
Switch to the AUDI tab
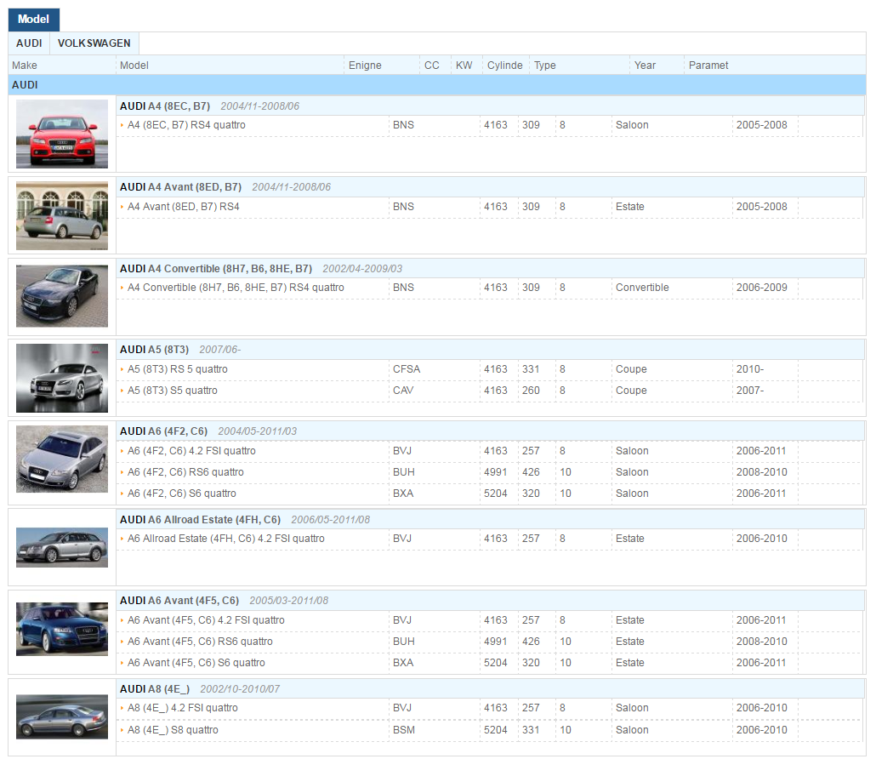[29, 43]
